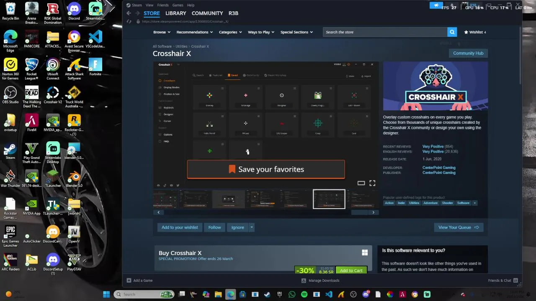
Task: Launch the Fortnite desktop shortcut
Action: pos(95,67)
